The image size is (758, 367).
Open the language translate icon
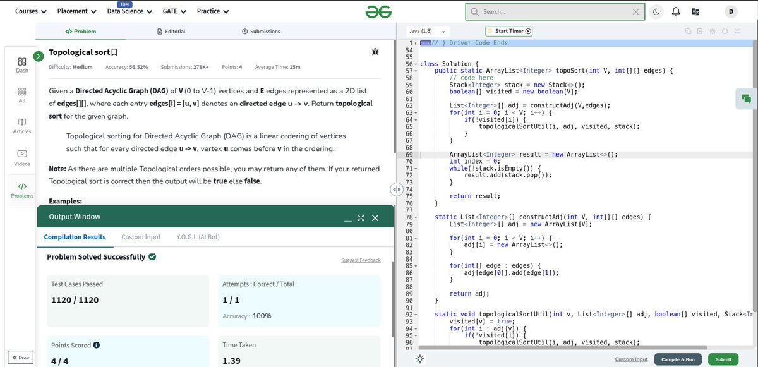[x=695, y=11]
